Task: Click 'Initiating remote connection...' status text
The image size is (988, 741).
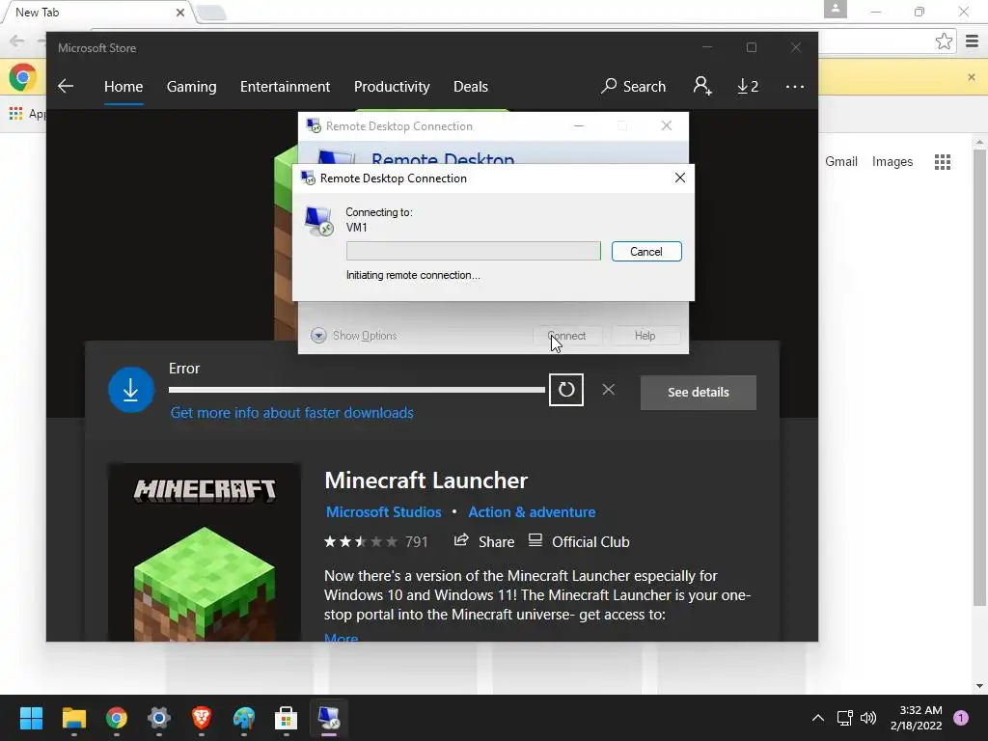Action: [413, 275]
